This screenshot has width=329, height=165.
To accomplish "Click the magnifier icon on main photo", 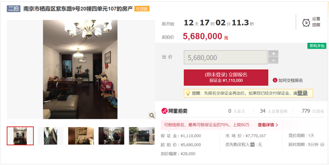I will 151,115.
